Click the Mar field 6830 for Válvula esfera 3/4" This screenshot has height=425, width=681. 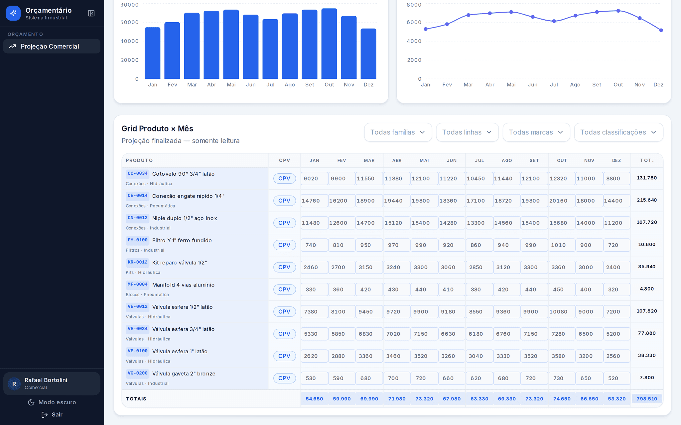point(369,334)
